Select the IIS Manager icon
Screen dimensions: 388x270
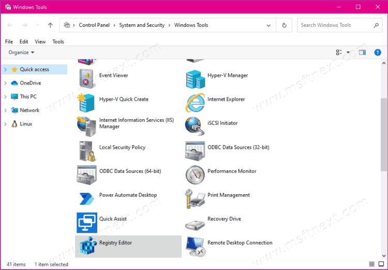pos(86,126)
